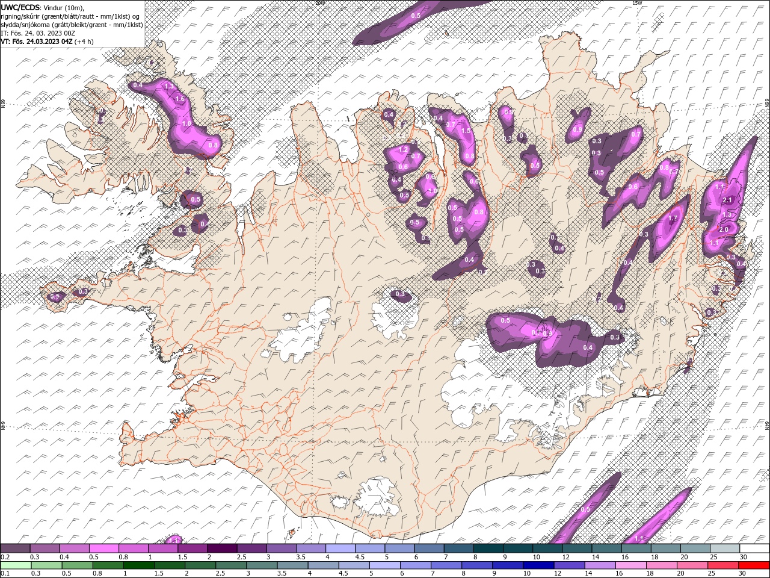Viewport: 770px width, 578px height.
Task: Click the dark mauve 0.2 snow legend swatch
Action: (15, 548)
